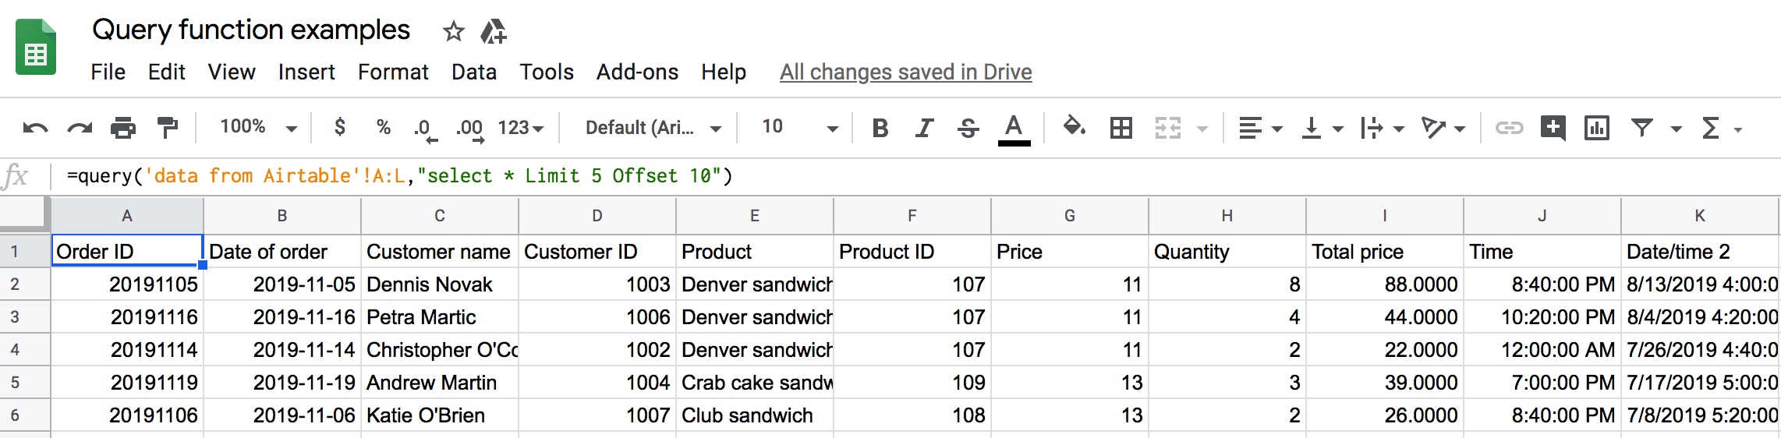Image resolution: width=1781 pixels, height=438 pixels.
Task: Open the Default (Ari... font dropdown
Action: (x=653, y=128)
